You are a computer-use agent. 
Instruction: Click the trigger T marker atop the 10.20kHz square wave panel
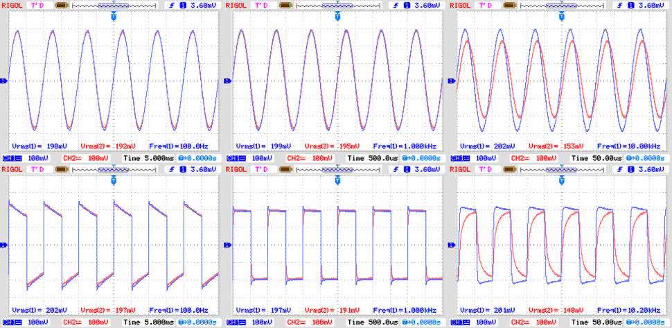[x=562, y=180]
